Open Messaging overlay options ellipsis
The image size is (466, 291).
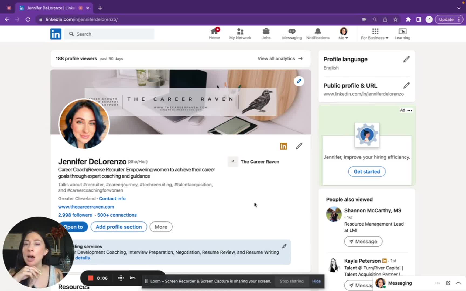(x=437, y=283)
